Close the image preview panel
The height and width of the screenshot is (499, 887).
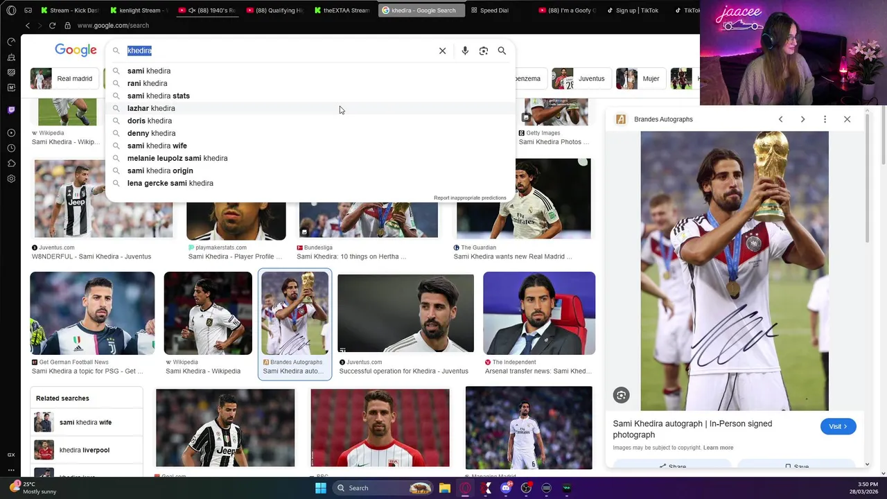pos(847,119)
